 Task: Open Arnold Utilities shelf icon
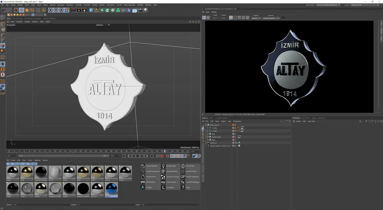pos(143,187)
